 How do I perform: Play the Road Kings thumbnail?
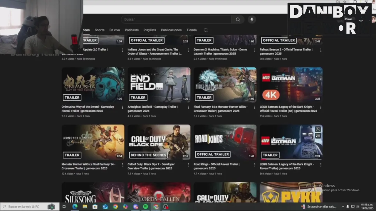click(225, 142)
